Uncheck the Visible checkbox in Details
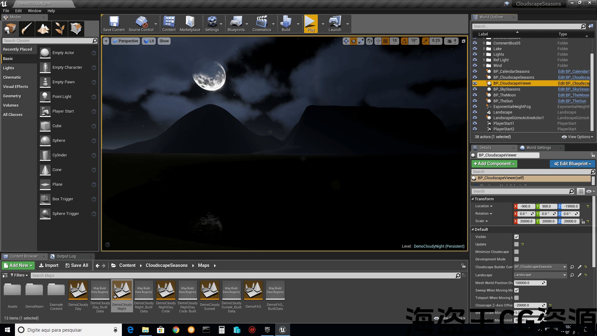The width and height of the screenshot is (597, 336). (x=516, y=237)
